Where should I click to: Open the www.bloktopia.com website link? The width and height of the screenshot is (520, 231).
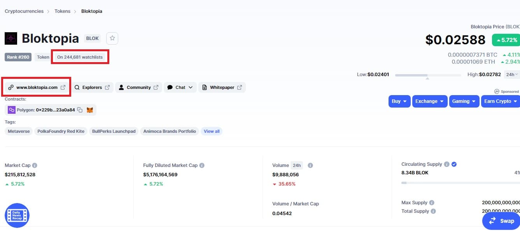(37, 87)
